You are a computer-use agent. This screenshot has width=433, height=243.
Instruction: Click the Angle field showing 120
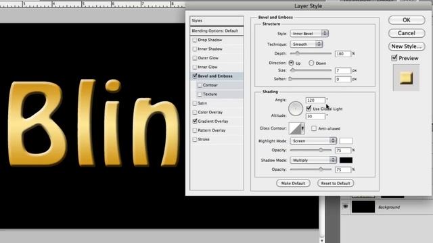316,101
